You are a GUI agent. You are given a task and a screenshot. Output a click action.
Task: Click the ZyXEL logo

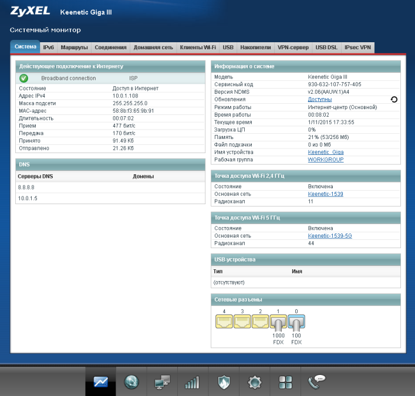pos(30,11)
